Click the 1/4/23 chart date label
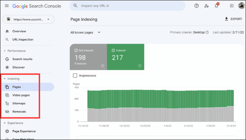This screenshot has height=140, width=246. (168, 126)
